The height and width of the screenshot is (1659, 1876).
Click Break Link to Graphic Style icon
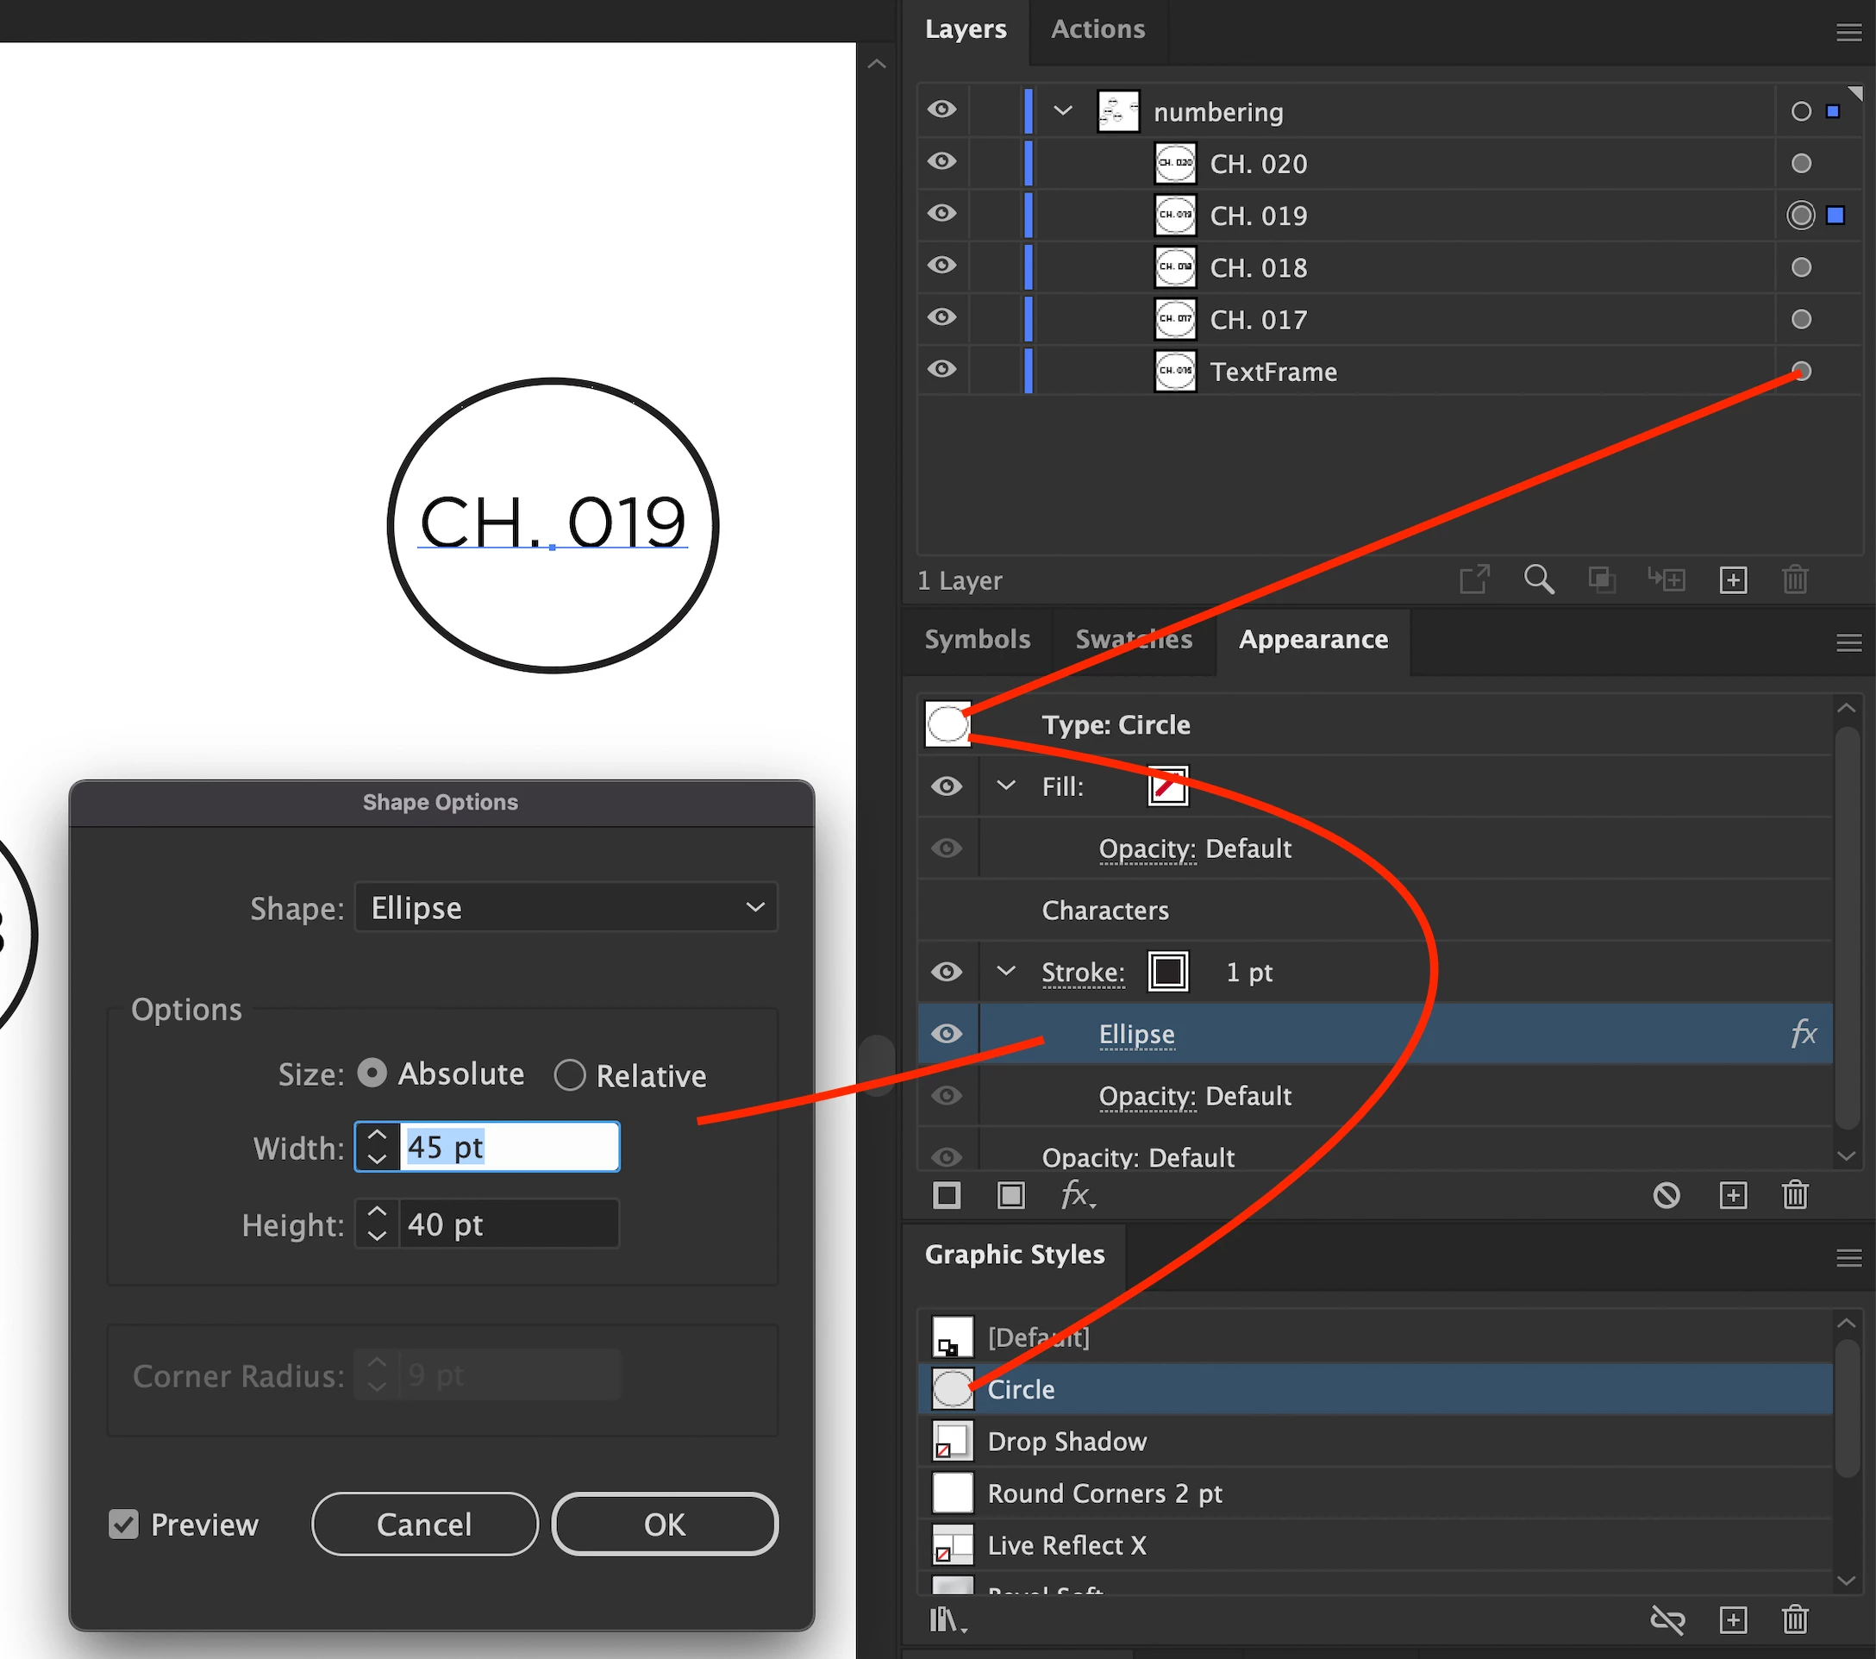click(1666, 1620)
